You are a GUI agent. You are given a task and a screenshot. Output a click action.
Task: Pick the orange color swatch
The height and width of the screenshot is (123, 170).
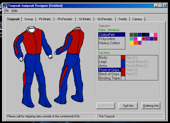tap(136, 43)
